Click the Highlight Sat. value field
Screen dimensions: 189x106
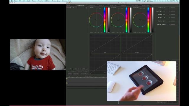[172, 11]
